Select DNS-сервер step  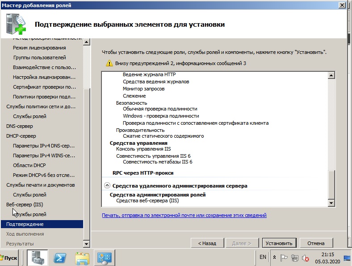pos(20,126)
